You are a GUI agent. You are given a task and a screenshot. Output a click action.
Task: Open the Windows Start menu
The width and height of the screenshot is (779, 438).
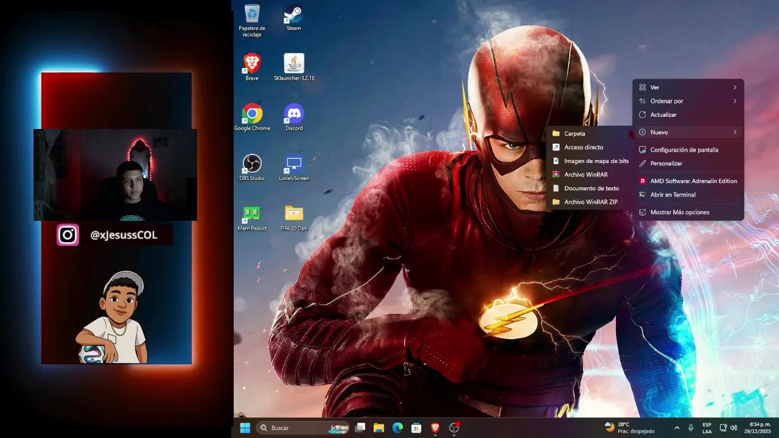245,428
